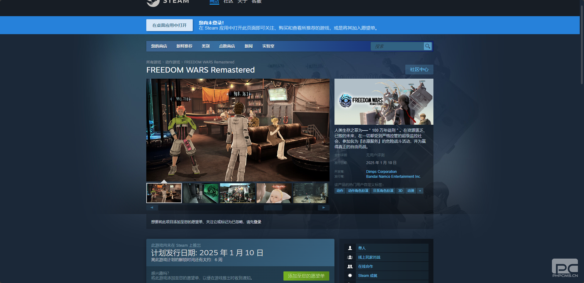584x283 pixels.
Task: Select the 动作 tag
Action: pos(340,191)
